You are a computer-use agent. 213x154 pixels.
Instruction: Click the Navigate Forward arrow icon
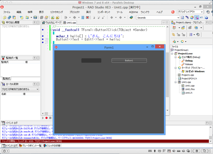click(x=120, y=18)
